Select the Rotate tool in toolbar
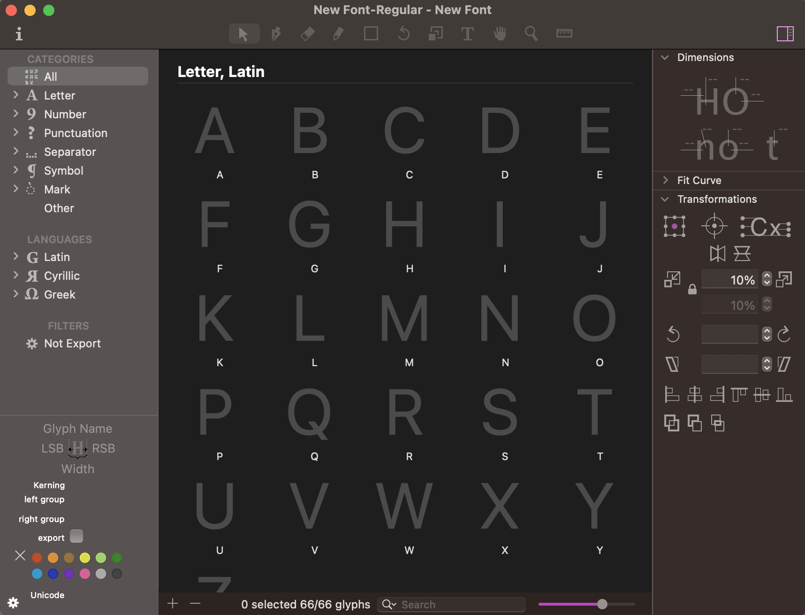 pos(403,34)
